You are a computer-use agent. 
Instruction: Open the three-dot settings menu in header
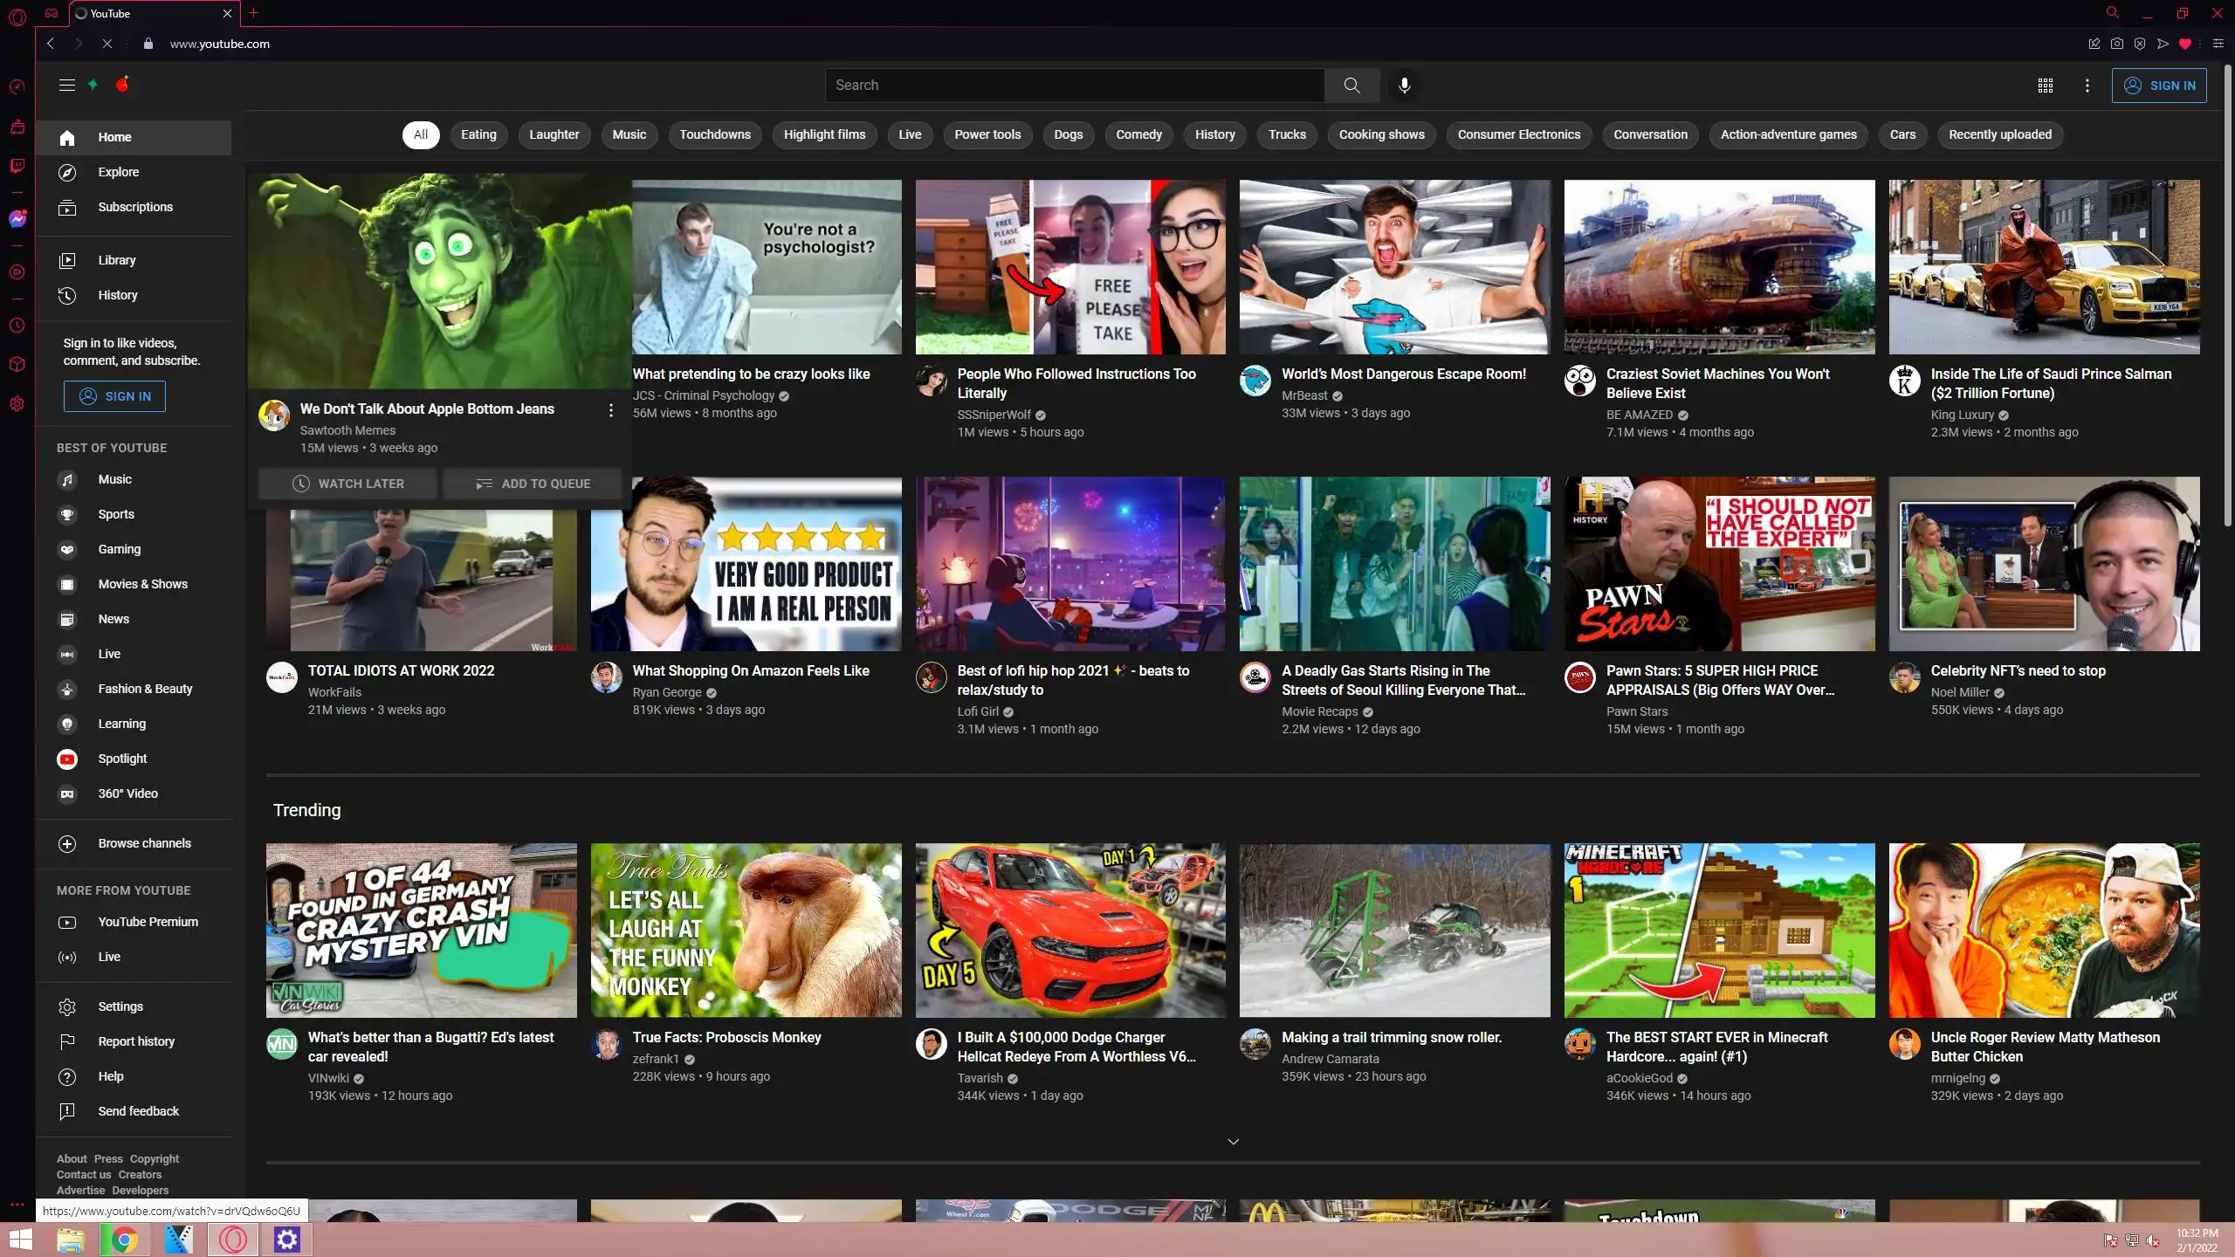[x=2087, y=86]
